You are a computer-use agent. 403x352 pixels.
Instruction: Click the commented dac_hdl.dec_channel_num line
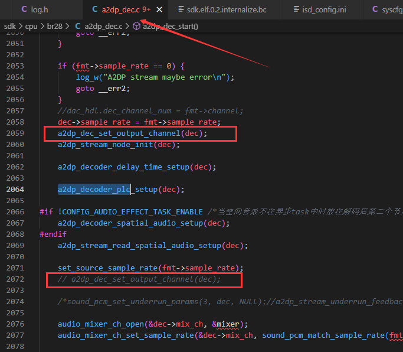[150, 111]
